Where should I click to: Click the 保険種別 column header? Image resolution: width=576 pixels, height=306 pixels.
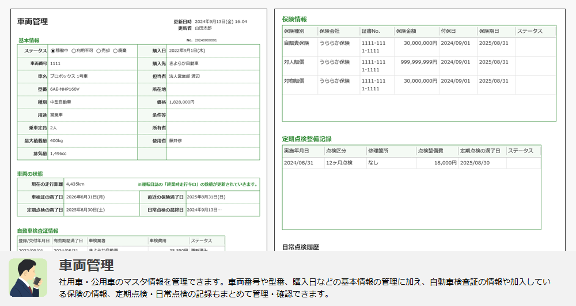[x=294, y=31]
